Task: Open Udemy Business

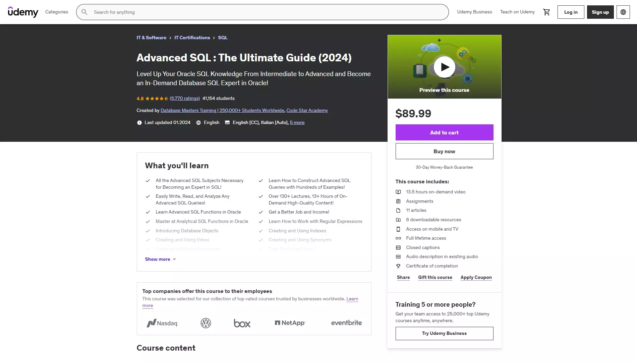Action: click(x=474, y=12)
